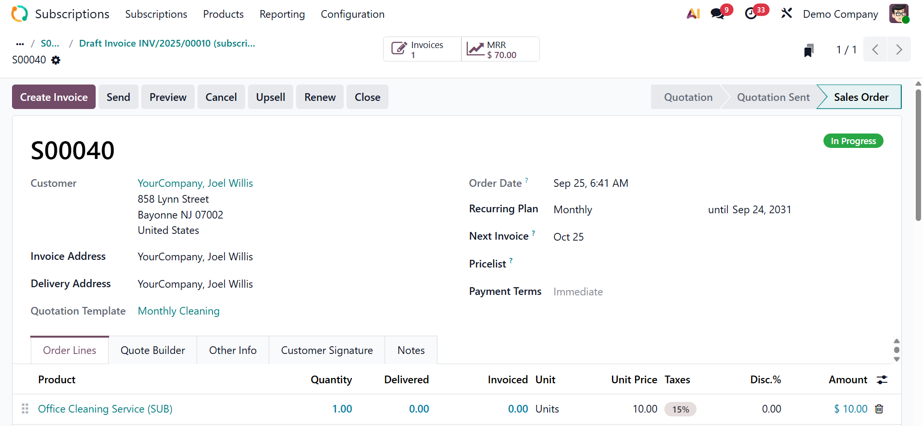Expand the breadcrumb ellipsis menu
Image resolution: width=922 pixels, height=426 pixels.
coord(20,44)
